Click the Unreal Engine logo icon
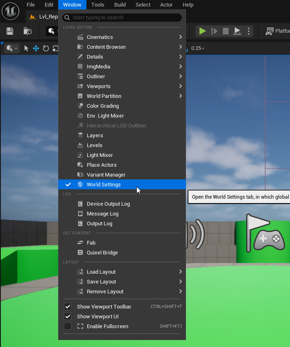This screenshot has height=347, width=290. coord(10,11)
